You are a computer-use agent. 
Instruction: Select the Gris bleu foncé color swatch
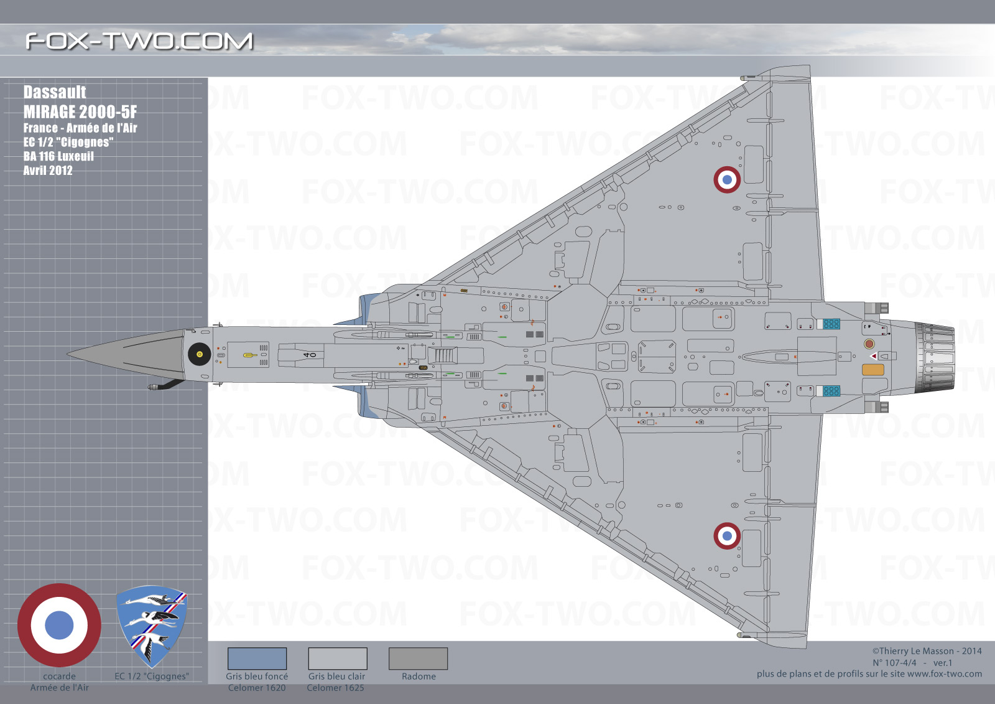point(257,659)
